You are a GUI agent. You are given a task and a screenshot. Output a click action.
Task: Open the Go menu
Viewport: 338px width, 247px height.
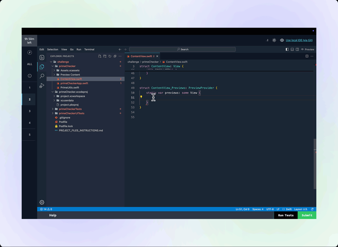72,49
